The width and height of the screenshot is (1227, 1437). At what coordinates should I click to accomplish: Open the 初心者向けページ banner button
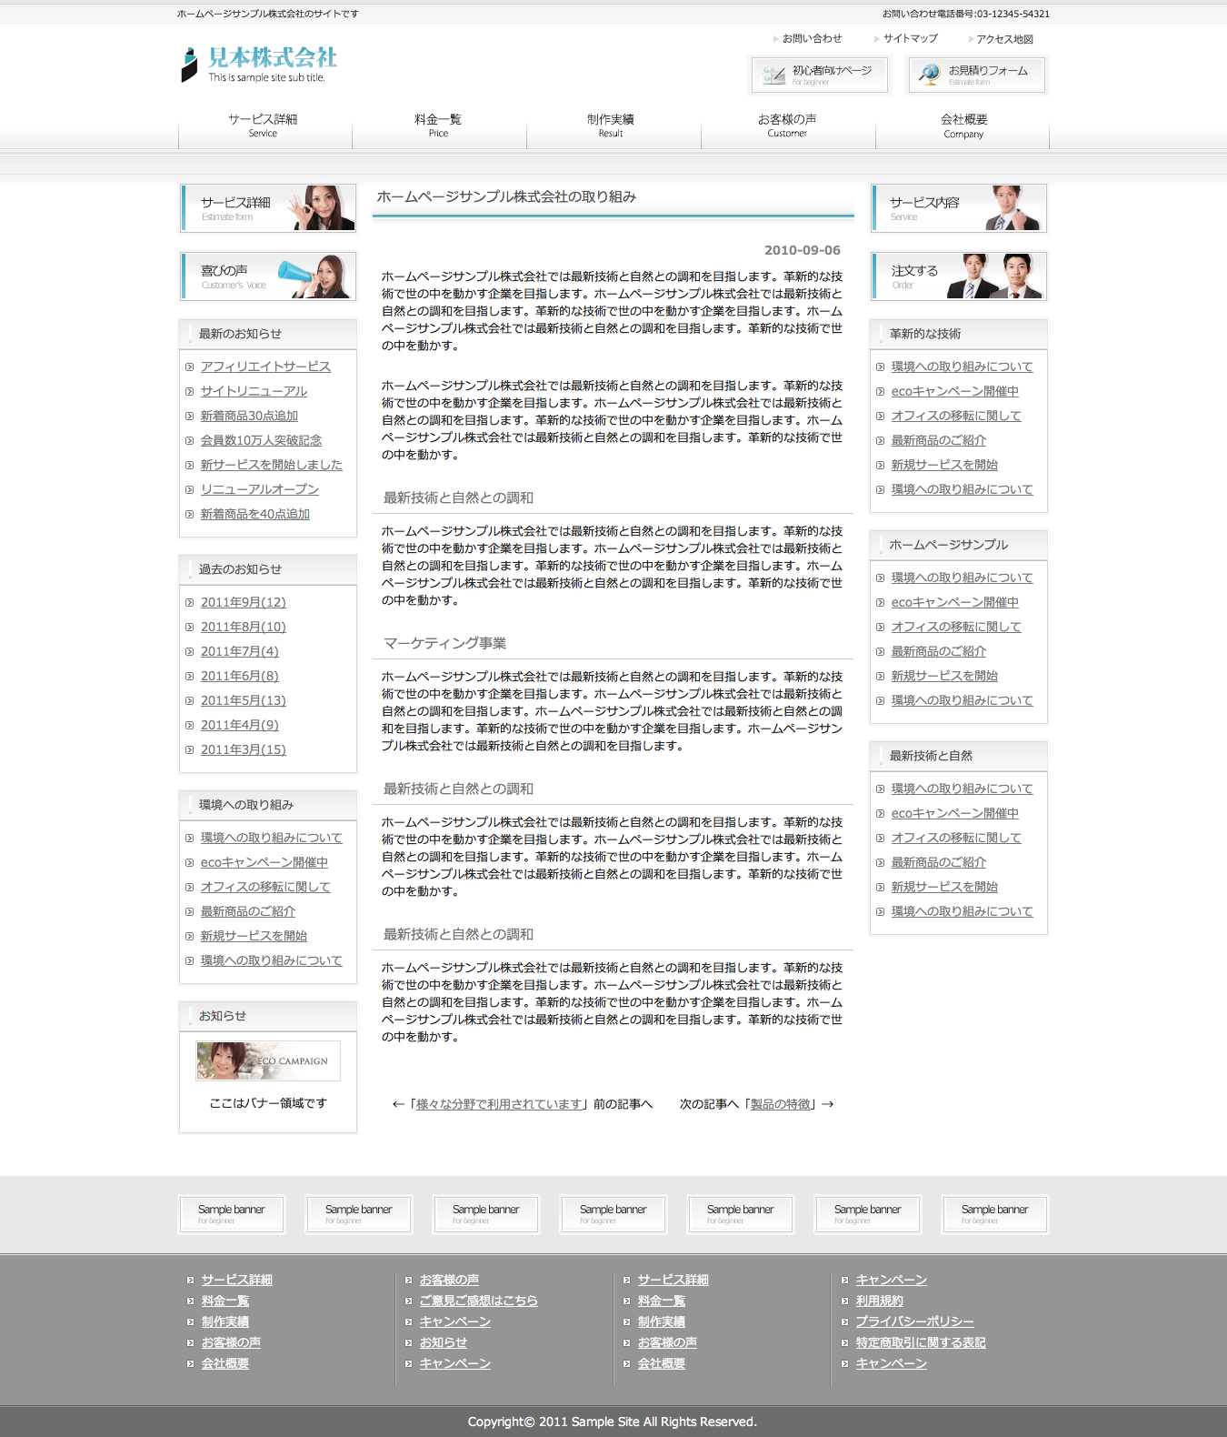[x=820, y=75]
